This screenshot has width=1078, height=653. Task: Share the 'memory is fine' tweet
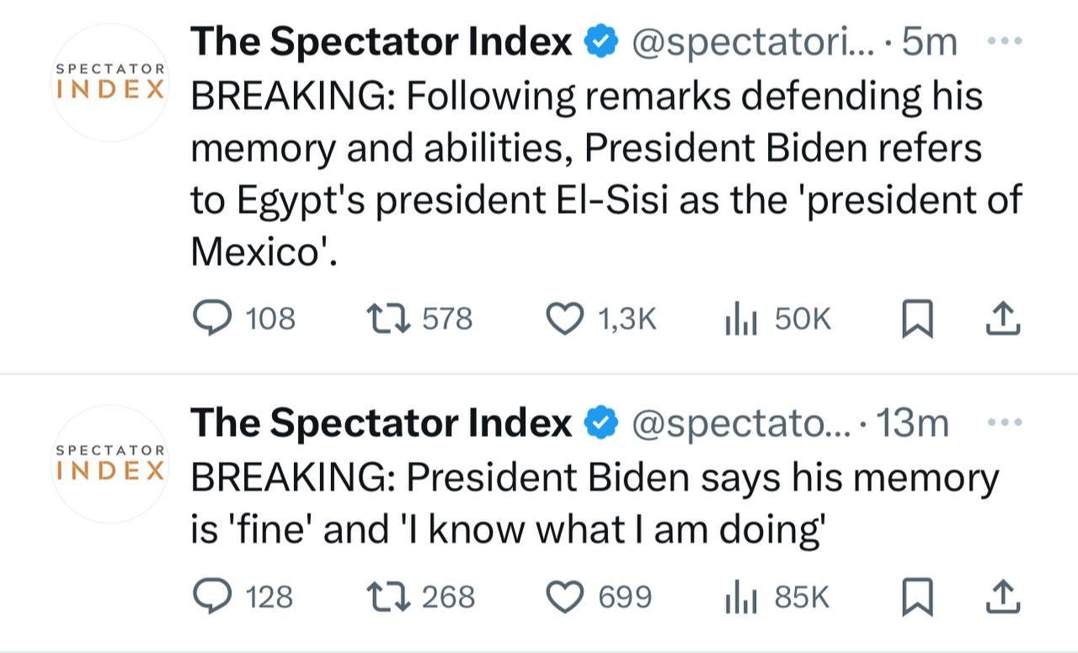1002,597
